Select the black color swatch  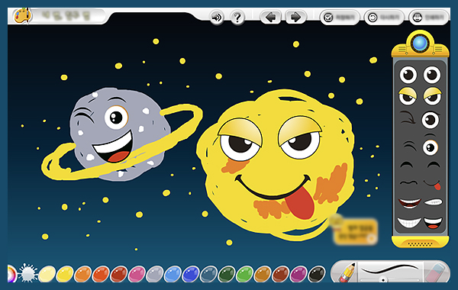[x=317, y=274]
